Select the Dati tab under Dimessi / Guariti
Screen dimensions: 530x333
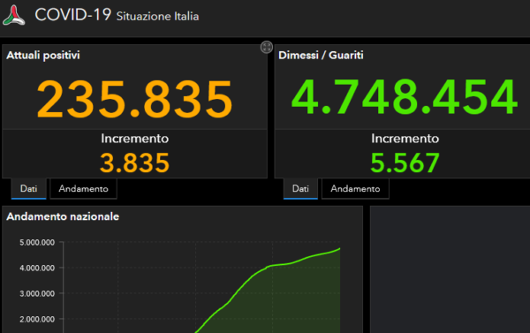pos(300,189)
